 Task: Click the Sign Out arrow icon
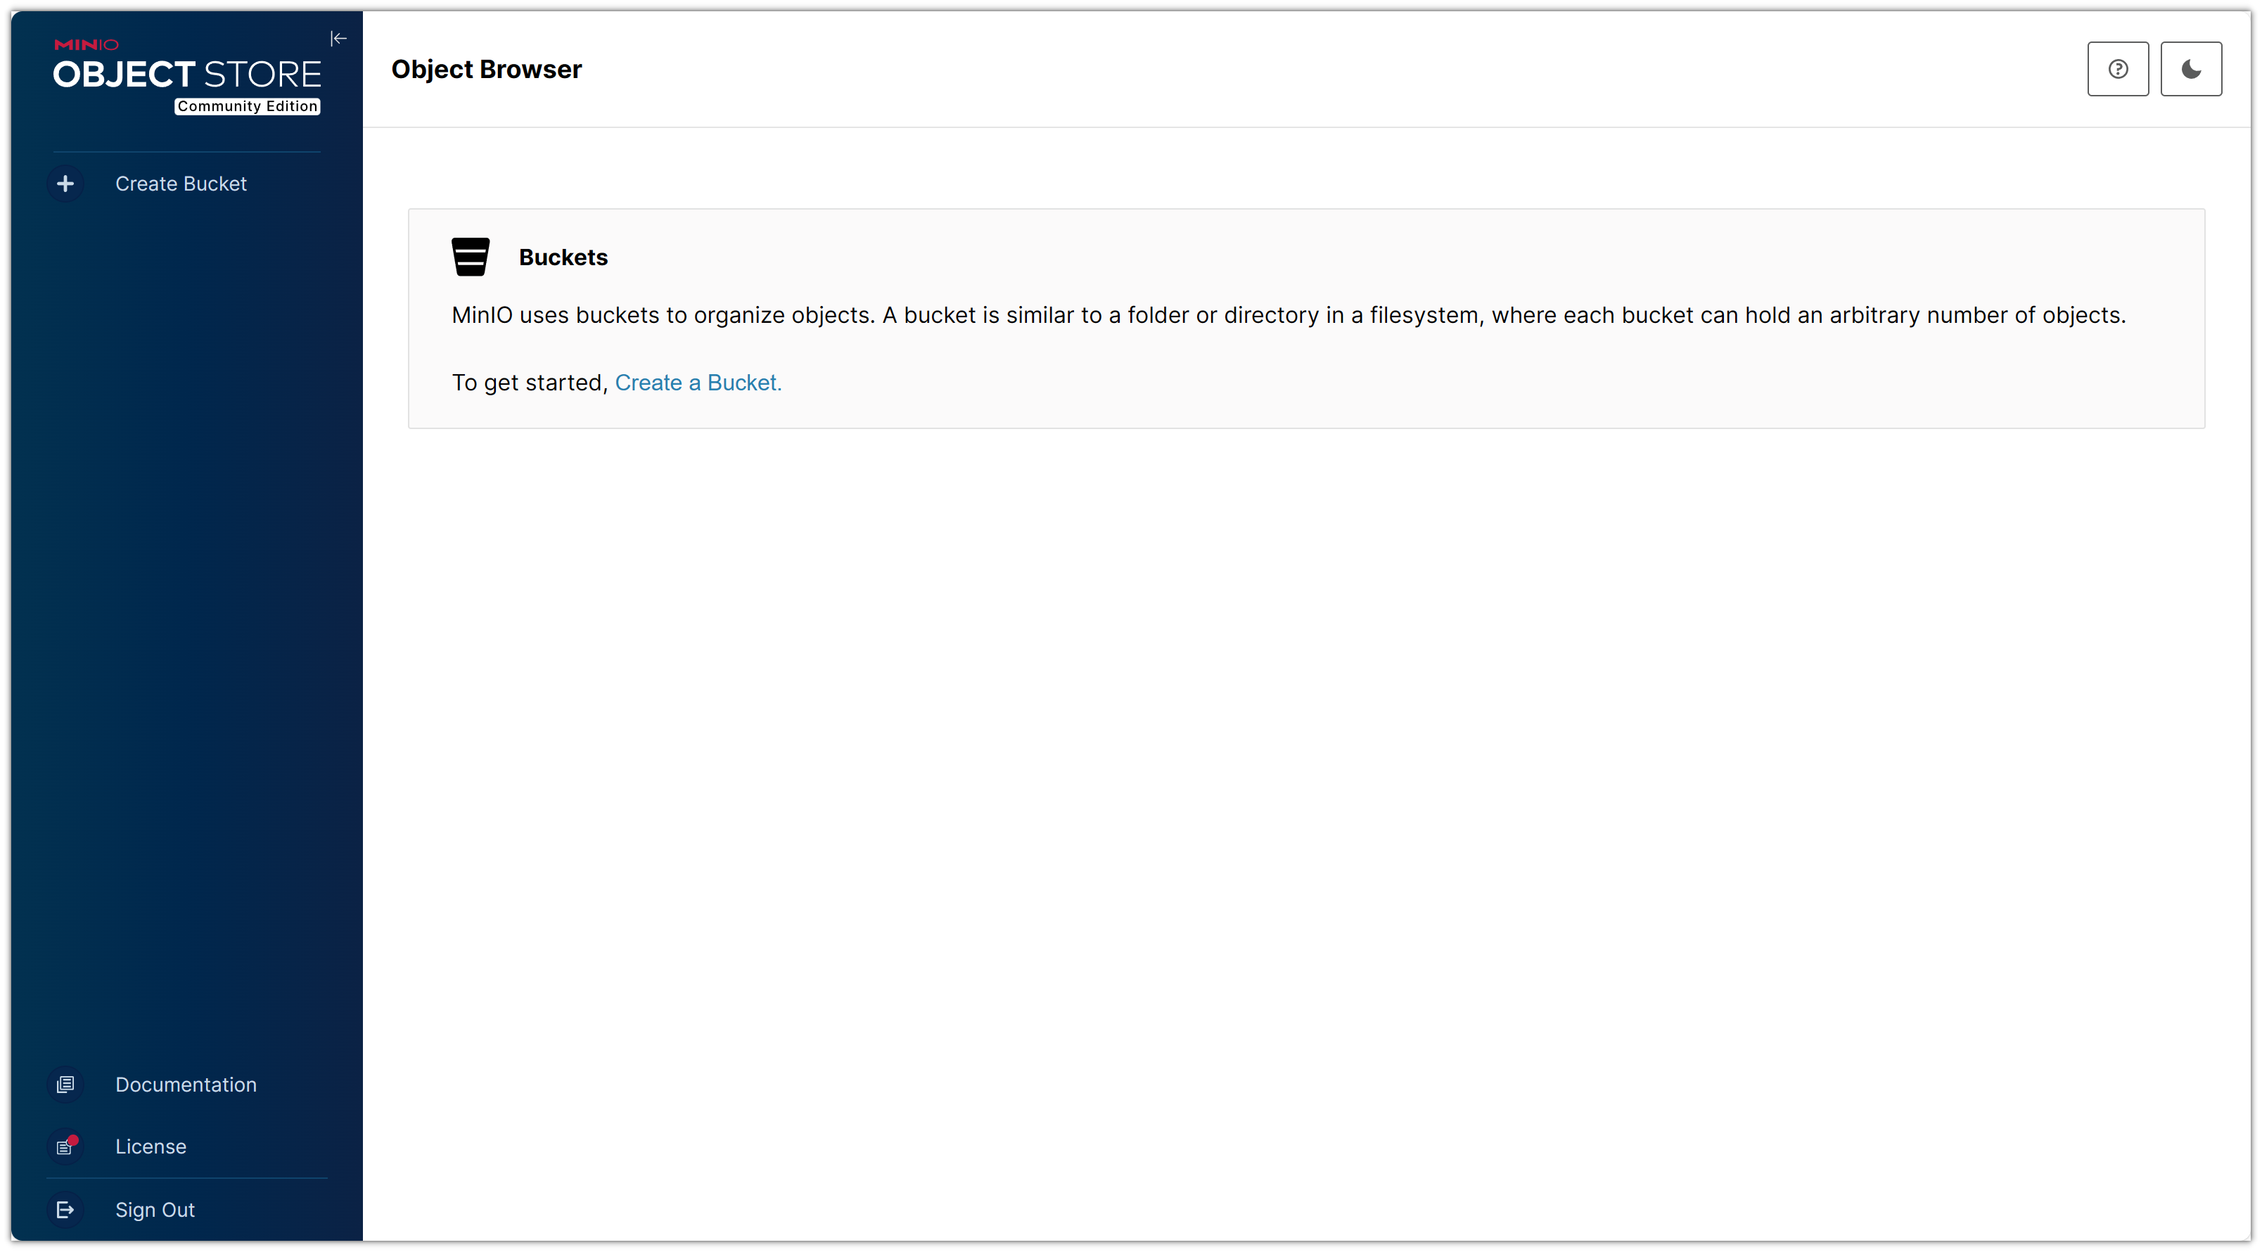65,1210
